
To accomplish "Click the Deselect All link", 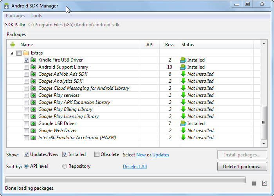I will (135, 167).
